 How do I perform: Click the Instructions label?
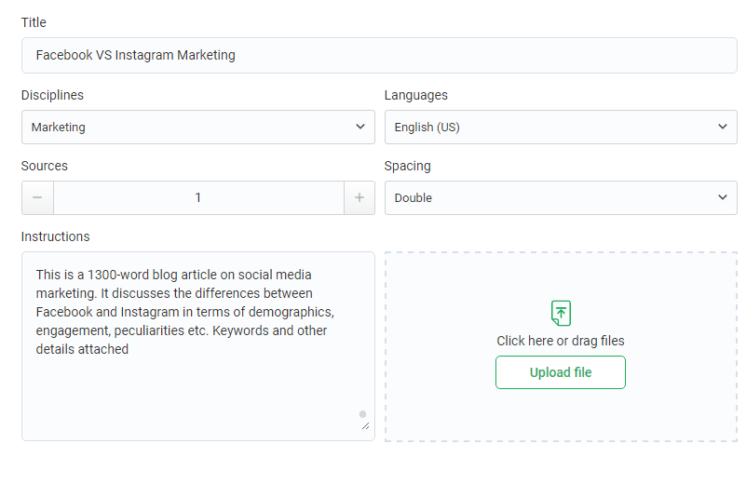click(55, 236)
